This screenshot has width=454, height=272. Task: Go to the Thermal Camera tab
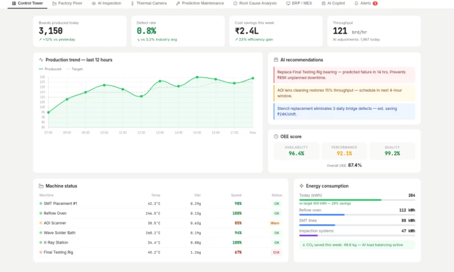coord(149,3)
